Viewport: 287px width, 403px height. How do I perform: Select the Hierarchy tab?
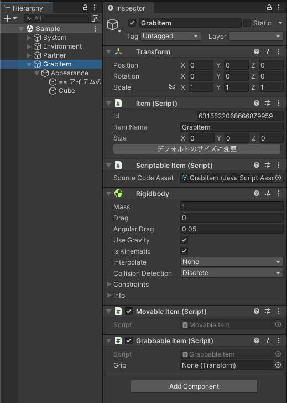(x=27, y=8)
